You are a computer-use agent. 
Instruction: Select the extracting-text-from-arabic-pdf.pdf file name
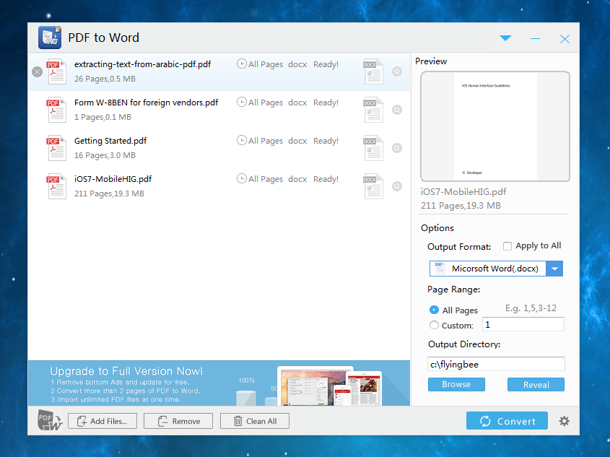point(142,64)
